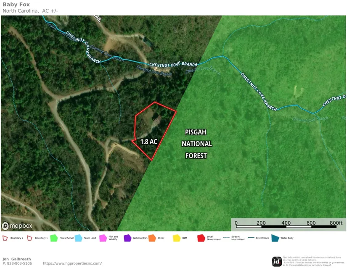Click the Land id logo icon

pos(277,261)
